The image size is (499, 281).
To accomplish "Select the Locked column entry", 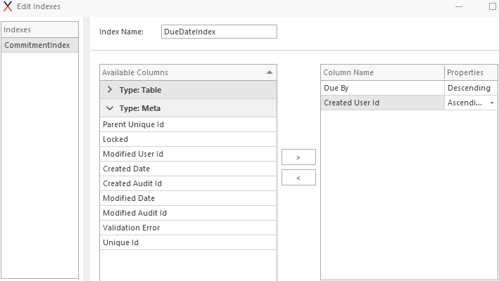I will click(x=188, y=139).
